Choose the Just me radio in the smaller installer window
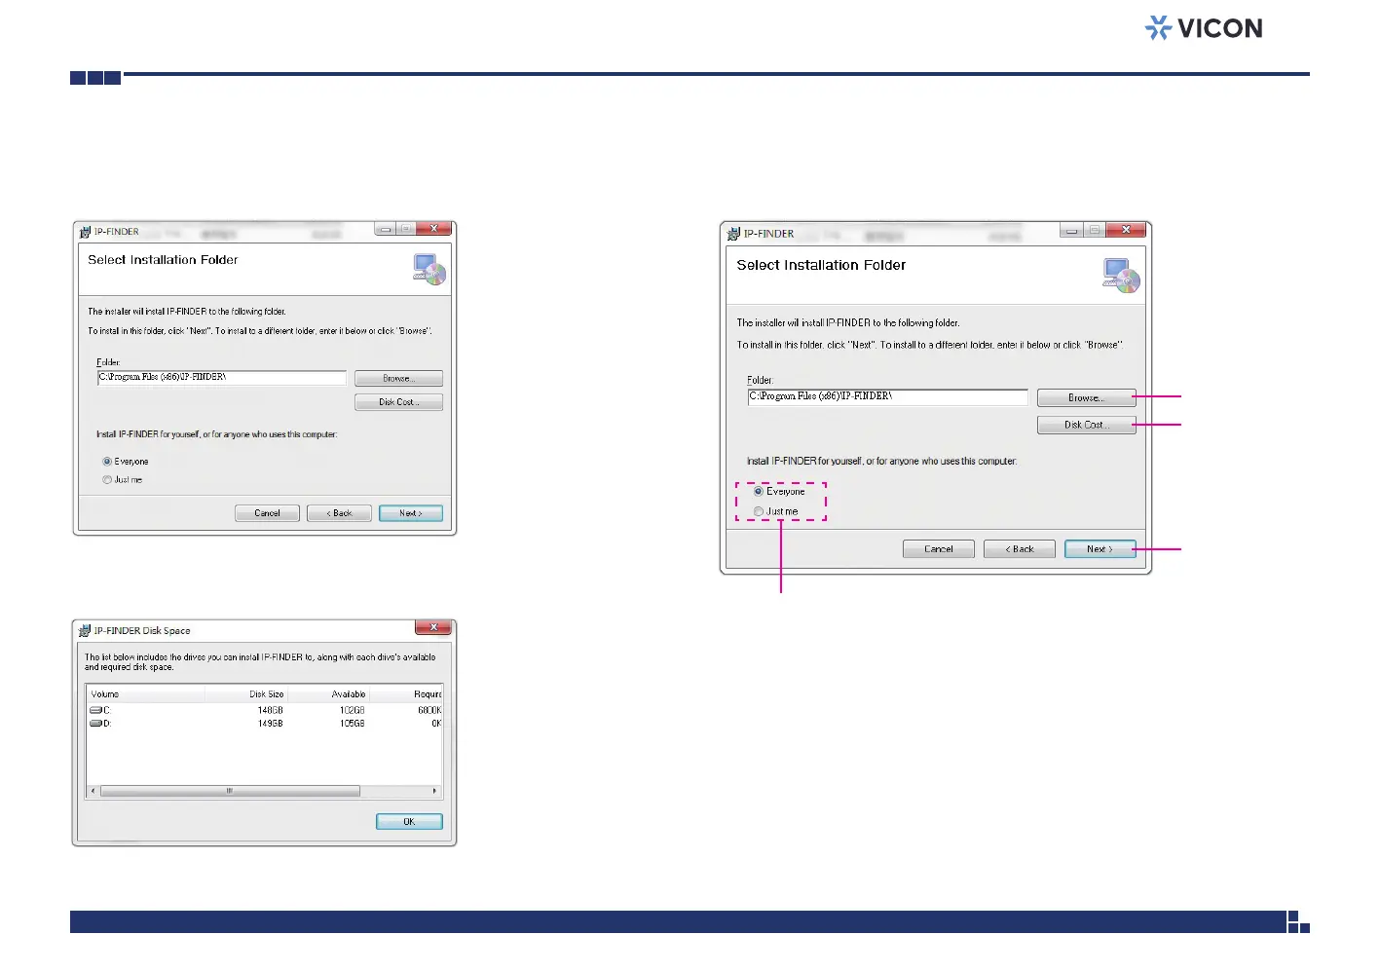Viewport: 1380px width, 972px height. coord(107,480)
